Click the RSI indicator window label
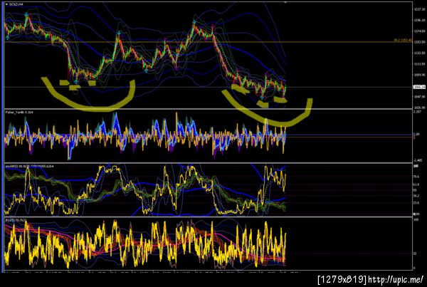 click(15, 219)
